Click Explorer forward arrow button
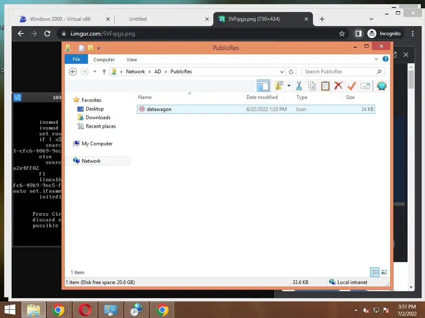 [85, 72]
